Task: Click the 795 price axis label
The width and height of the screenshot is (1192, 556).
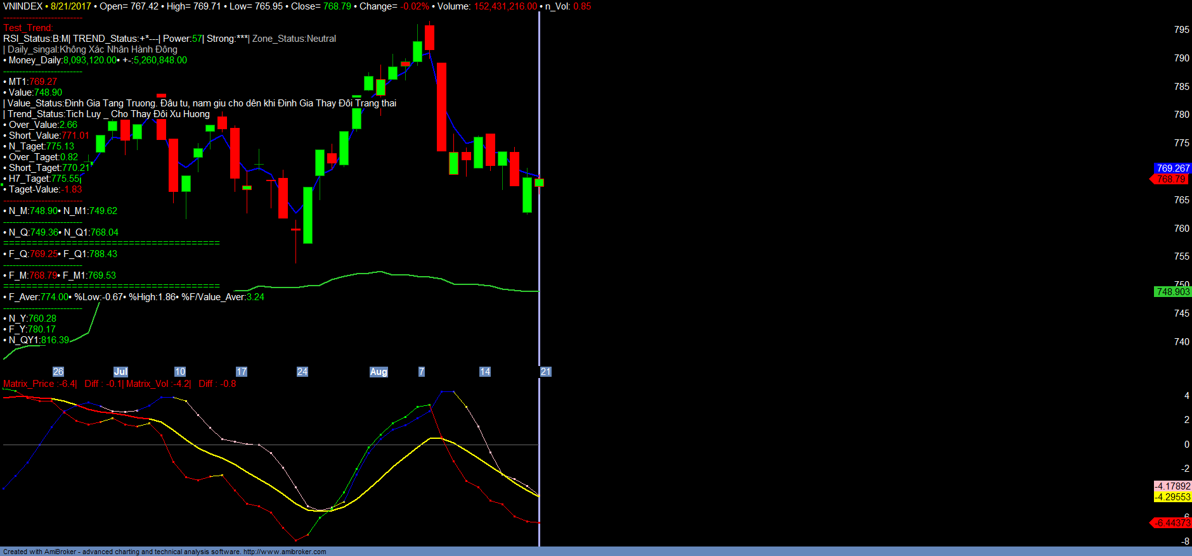Action: click(1181, 30)
